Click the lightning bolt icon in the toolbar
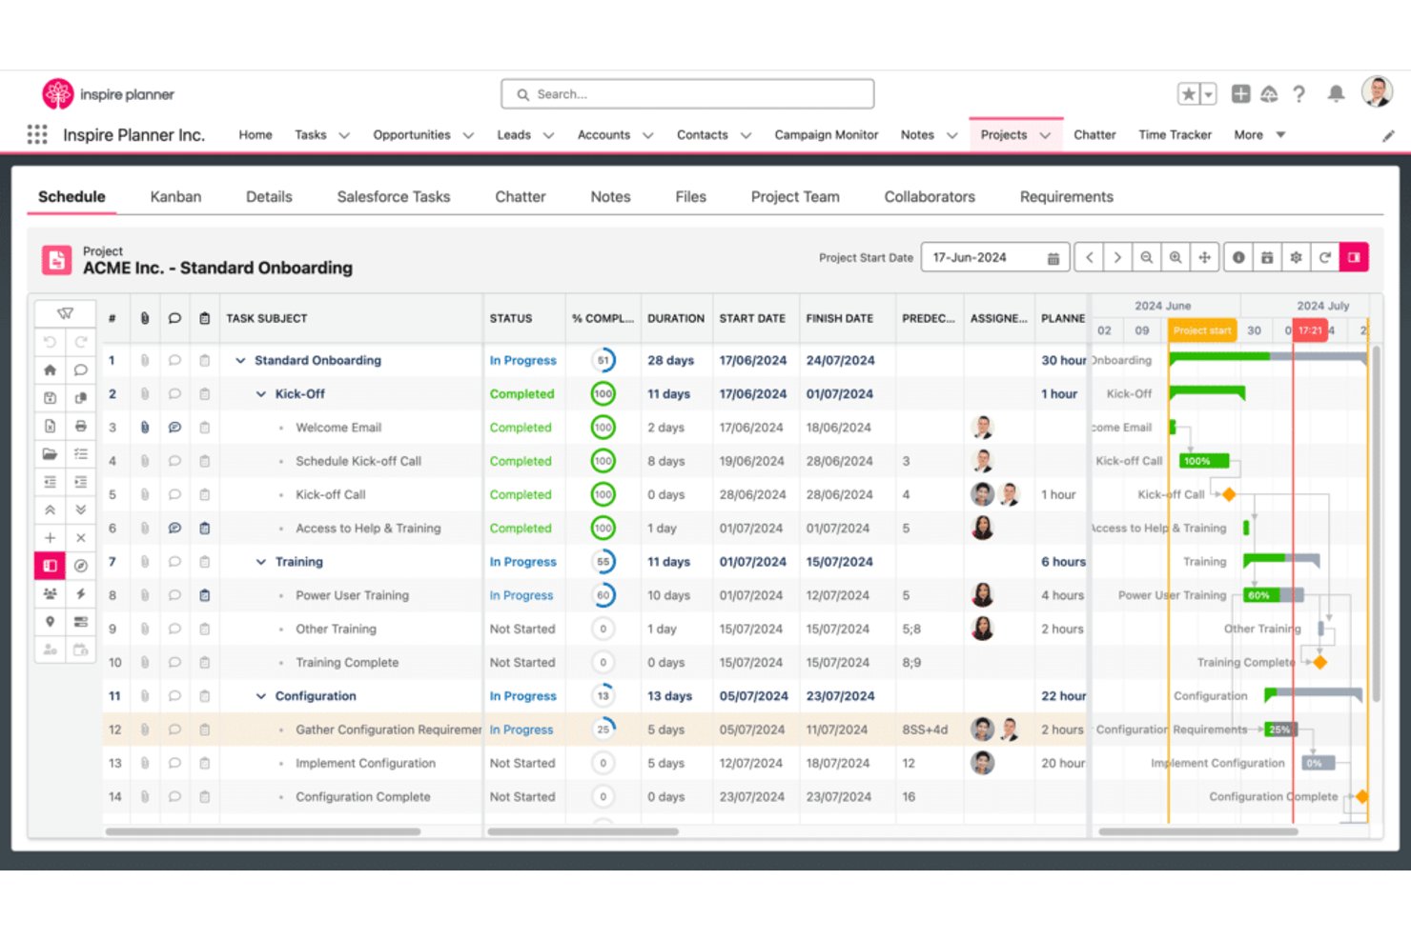This screenshot has width=1411, height=940. 81,594
